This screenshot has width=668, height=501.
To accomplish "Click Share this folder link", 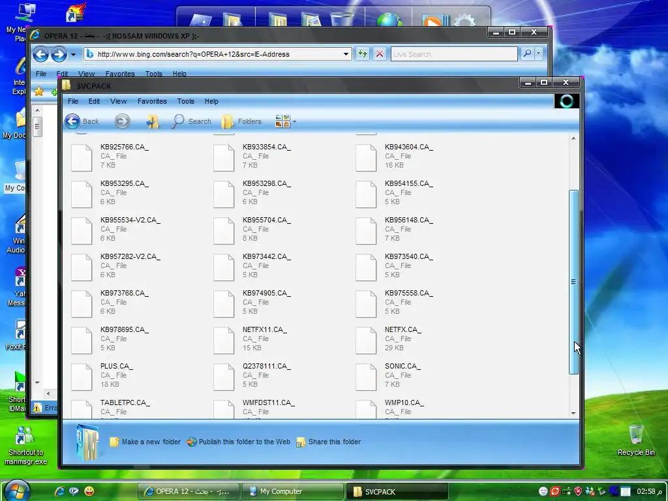I will pos(329,442).
